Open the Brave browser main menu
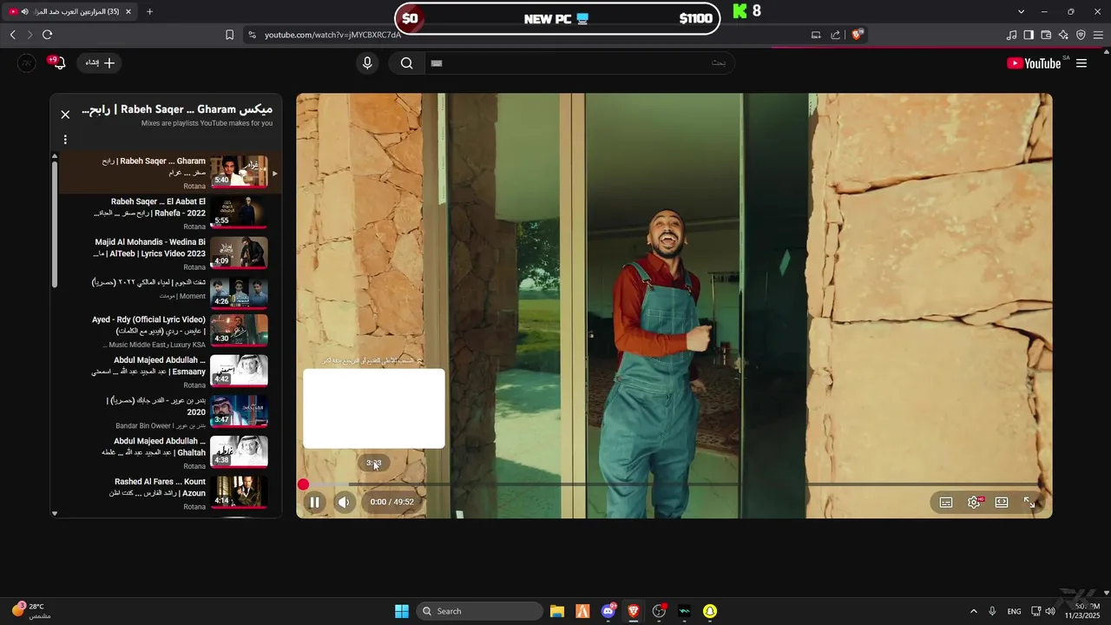The width and height of the screenshot is (1111, 625). (x=1098, y=35)
